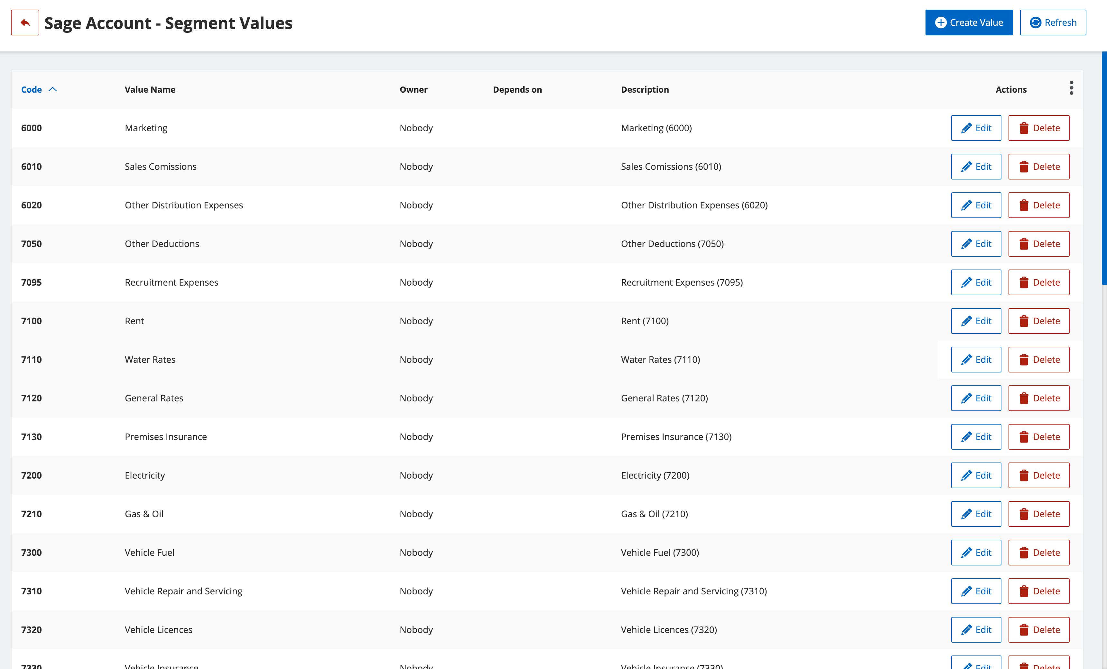Image resolution: width=1107 pixels, height=669 pixels.
Task: Click the red back arrow icon
Action: click(25, 23)
